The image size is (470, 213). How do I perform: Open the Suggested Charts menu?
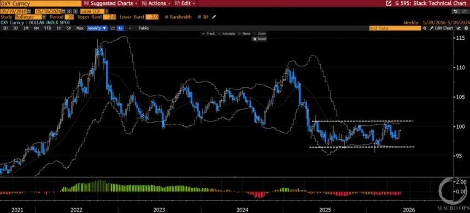(110, 3)
